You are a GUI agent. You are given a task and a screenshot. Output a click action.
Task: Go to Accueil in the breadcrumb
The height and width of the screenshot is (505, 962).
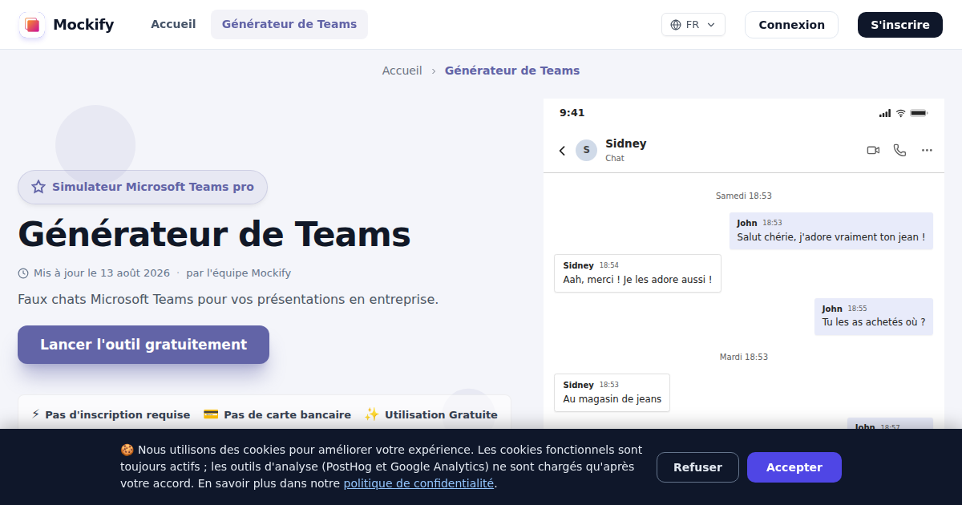point(402,71)
